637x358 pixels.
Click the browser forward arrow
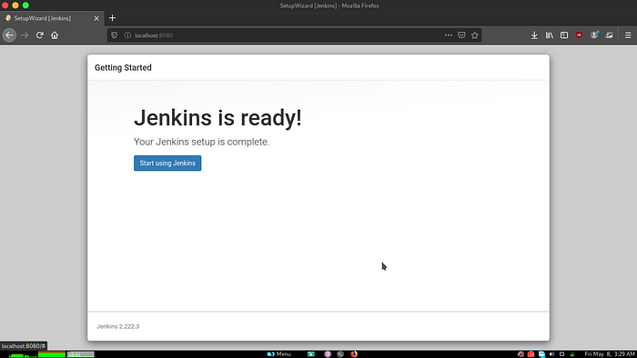(x=25, y=35)
